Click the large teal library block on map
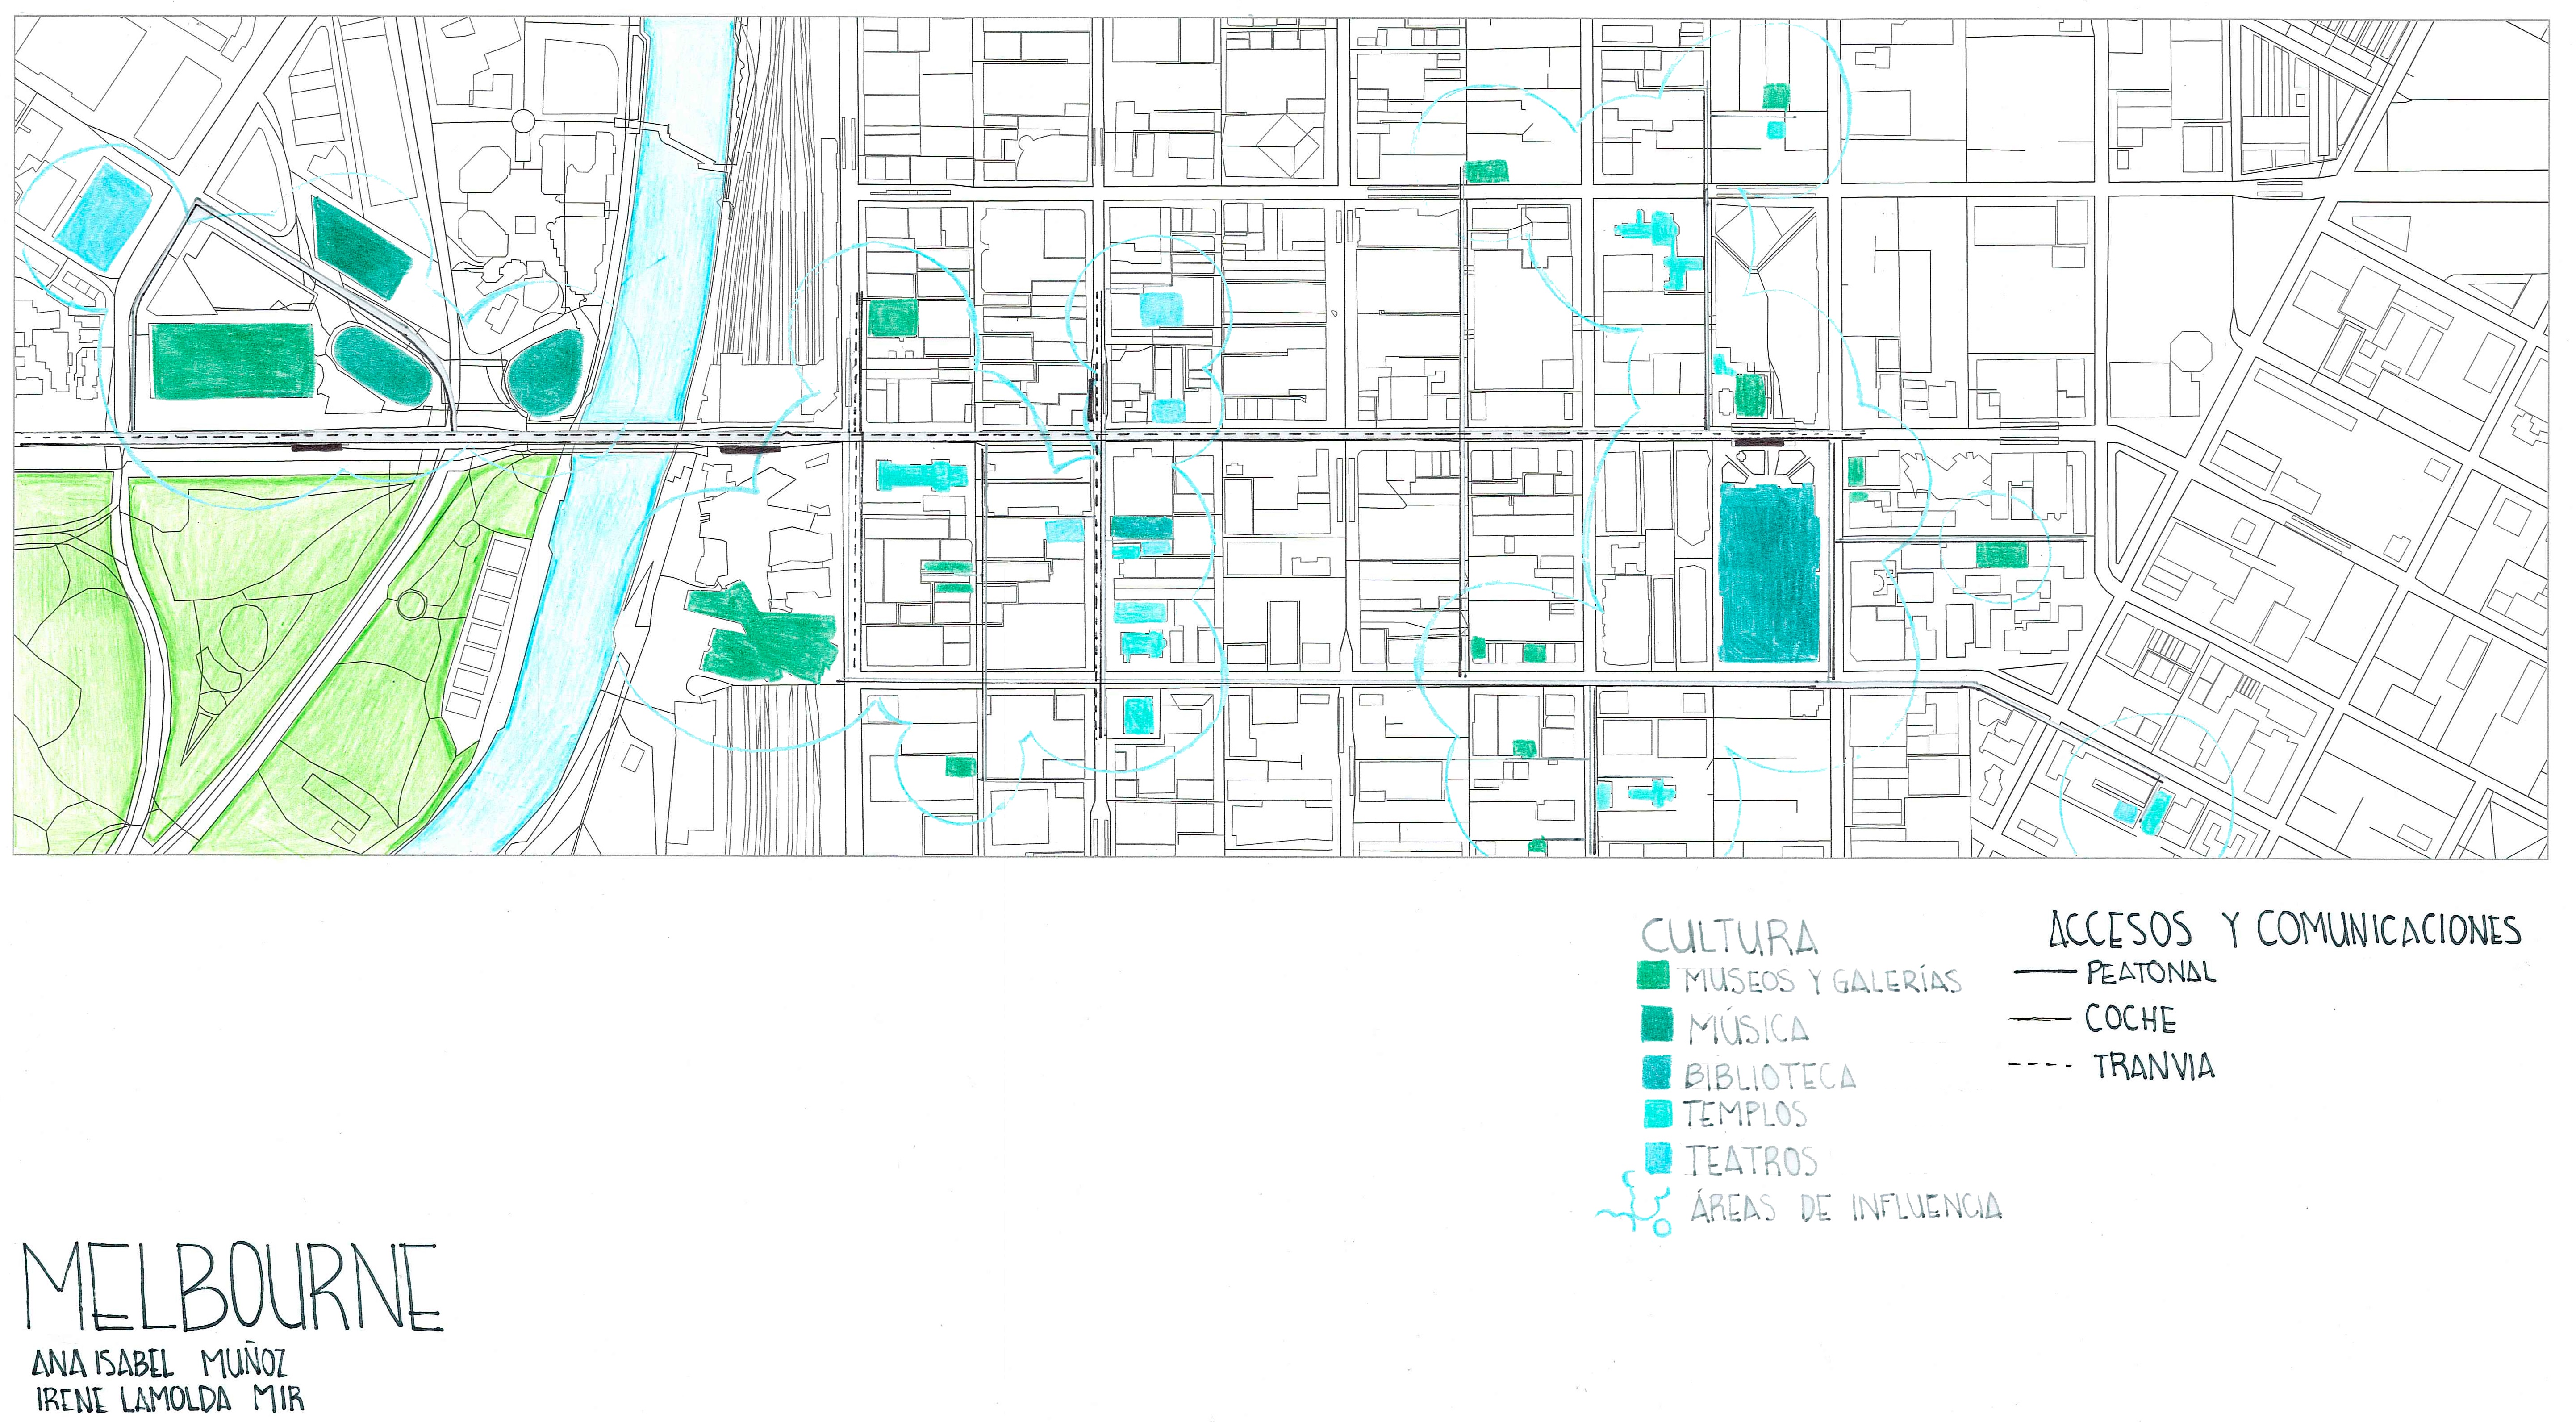 point(1770,572)
